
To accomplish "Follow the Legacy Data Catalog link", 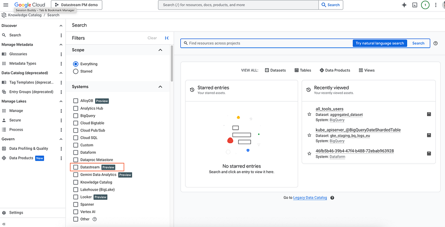I will 310,198.
